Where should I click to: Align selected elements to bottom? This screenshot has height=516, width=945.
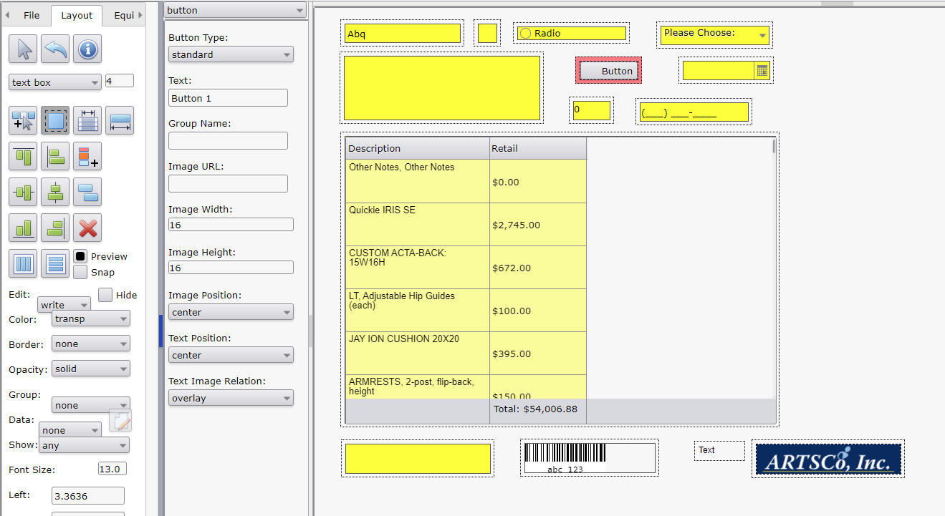coord(23,228)
